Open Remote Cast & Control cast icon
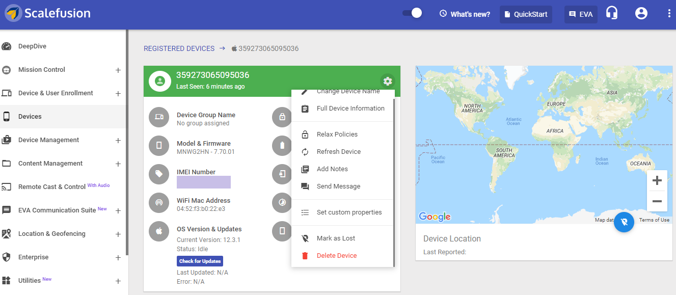This screenshot has width=676, height=295. [x=7, y=187]
